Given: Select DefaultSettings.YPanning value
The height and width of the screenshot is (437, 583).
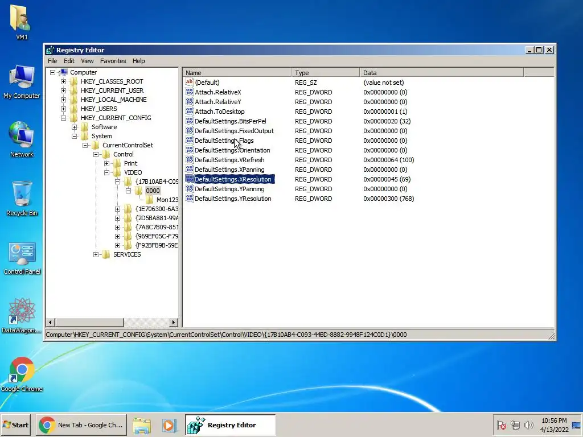Looking at the screenshot, I should 229,189.
